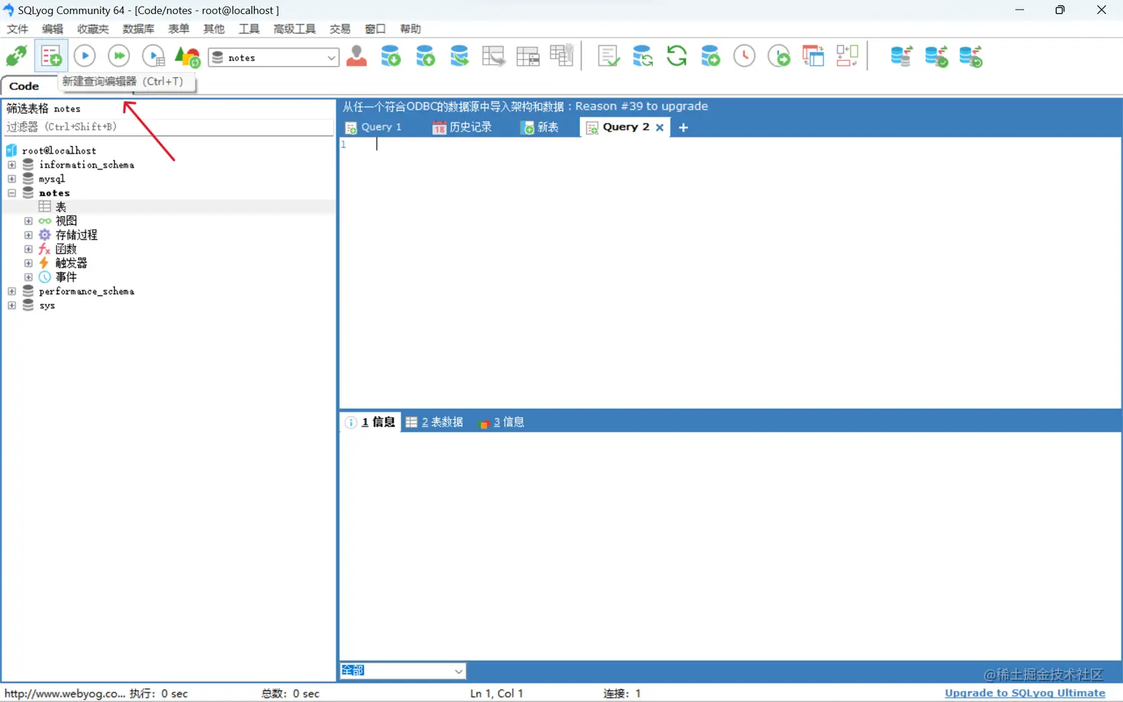Click first stacked databases sync icon

tap(901, 56)
